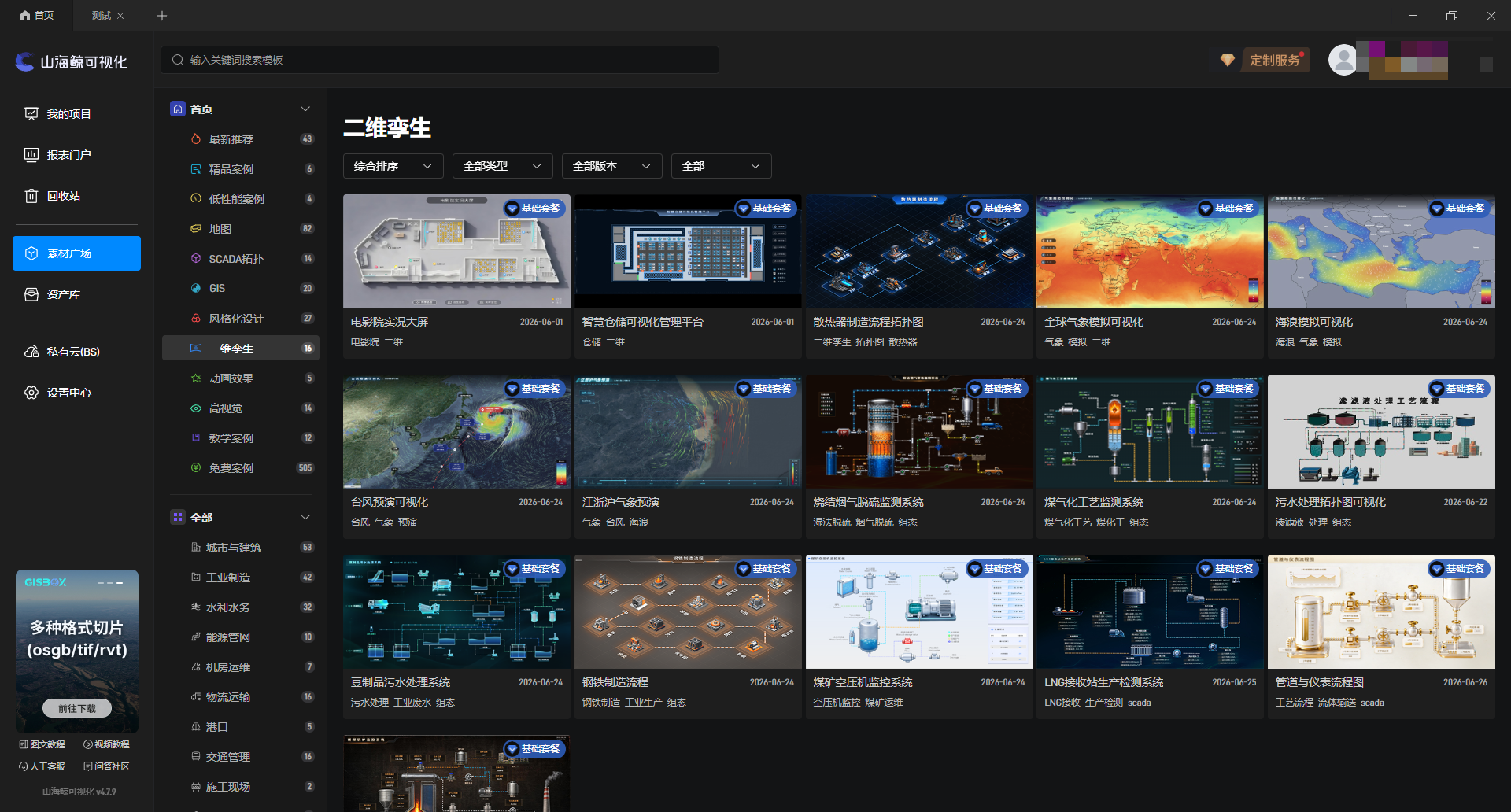Image resolution: width=1511 pixels, height=812 pixels.
Task: Open the 全部类型 type dropdown
Action: coord(502,166)
